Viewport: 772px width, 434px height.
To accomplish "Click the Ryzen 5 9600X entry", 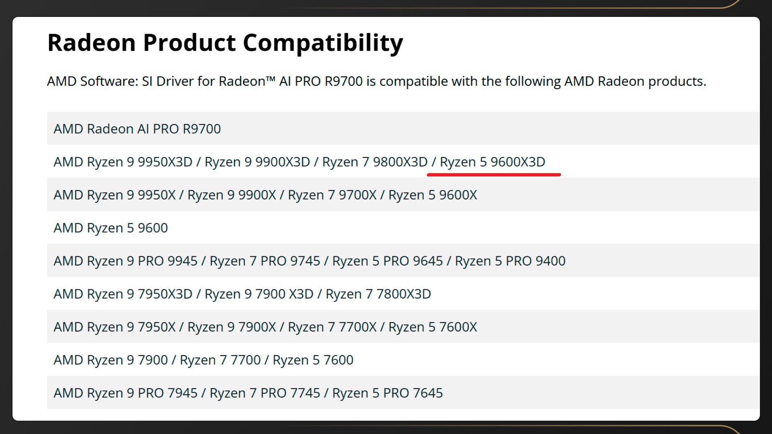I will point(433,195).
